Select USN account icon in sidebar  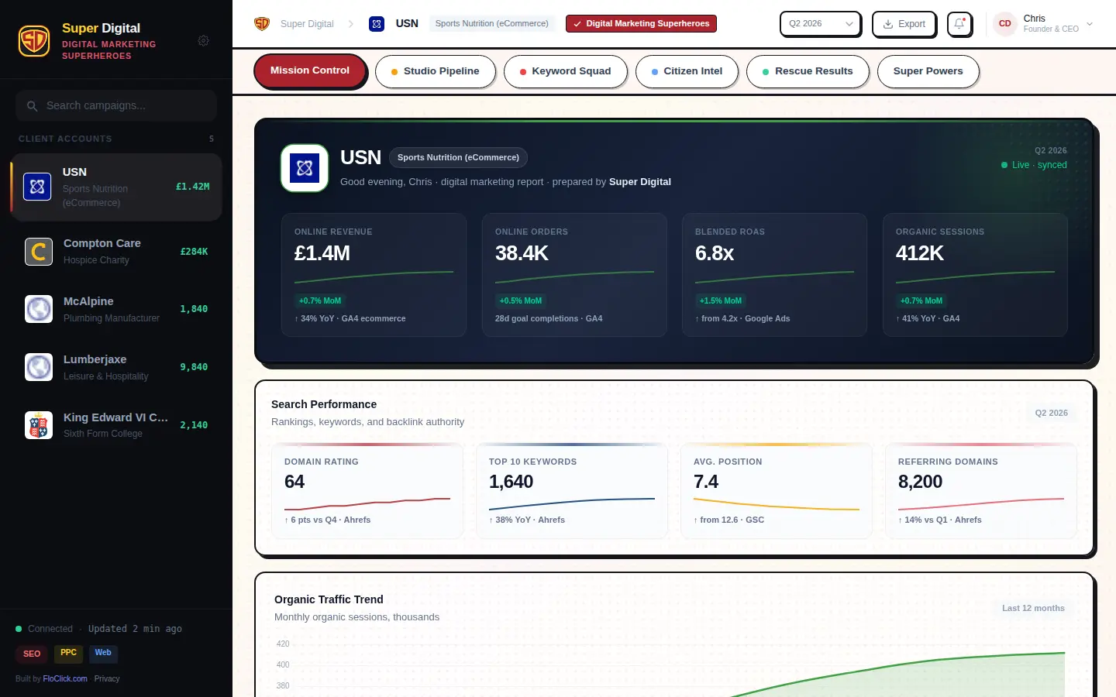pos(37,187)
